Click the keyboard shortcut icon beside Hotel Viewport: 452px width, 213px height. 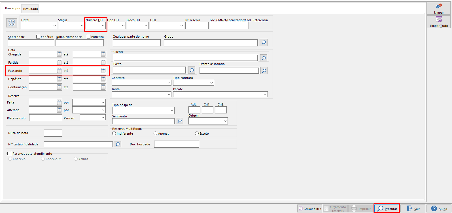coord(12,23)
